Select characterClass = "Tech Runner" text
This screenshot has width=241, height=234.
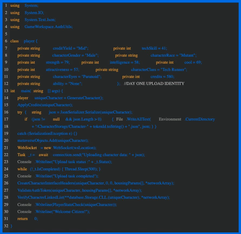pos(159,70)
